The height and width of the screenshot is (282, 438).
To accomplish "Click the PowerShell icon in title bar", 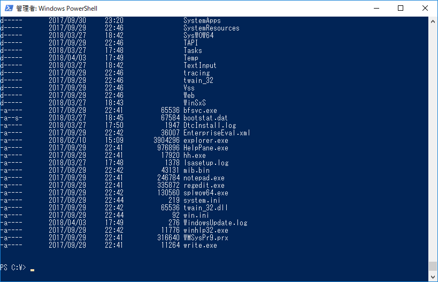I will click(9, 8).
